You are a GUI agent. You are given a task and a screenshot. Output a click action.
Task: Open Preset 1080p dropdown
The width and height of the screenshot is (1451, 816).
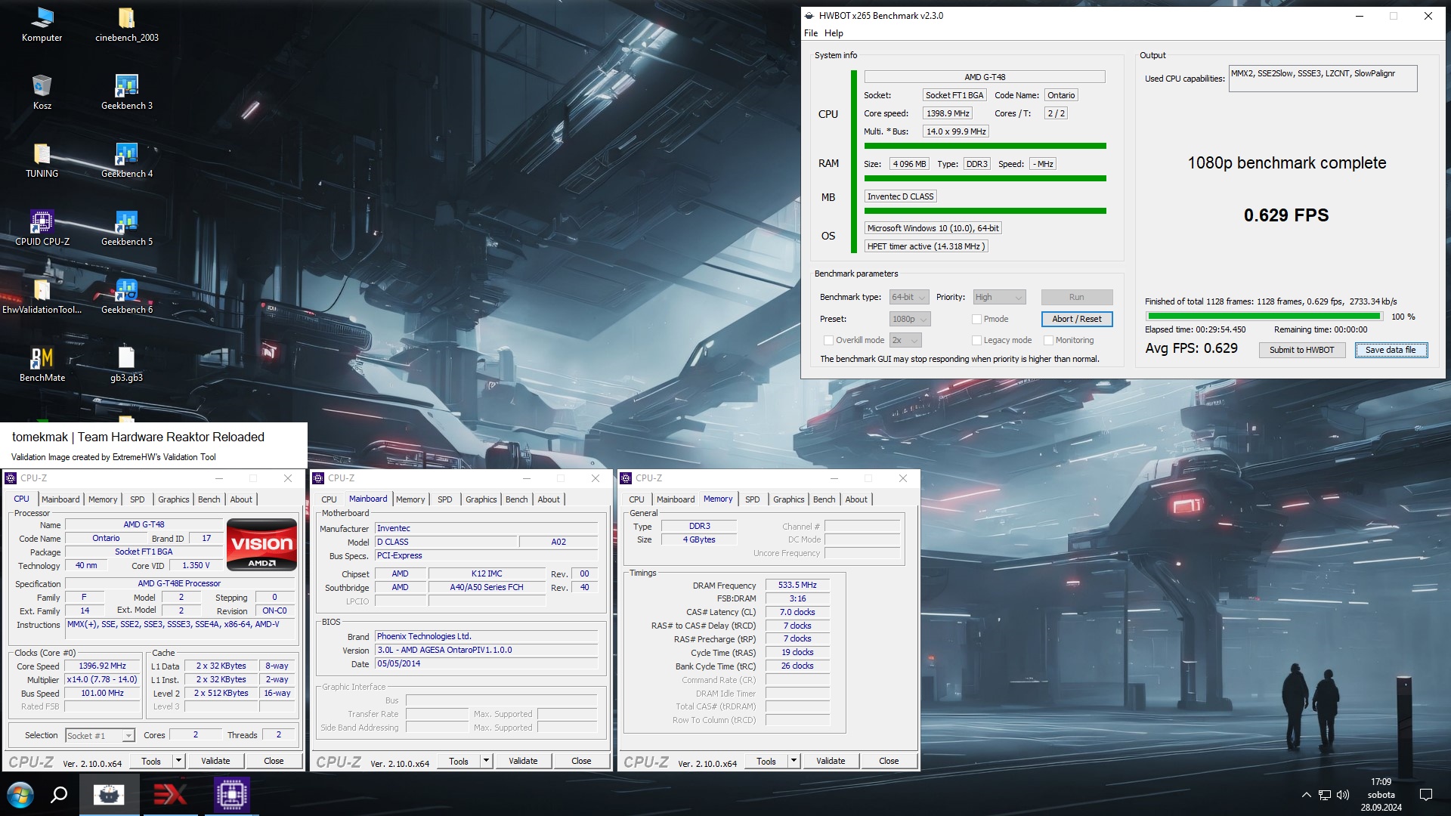(910, 319)
